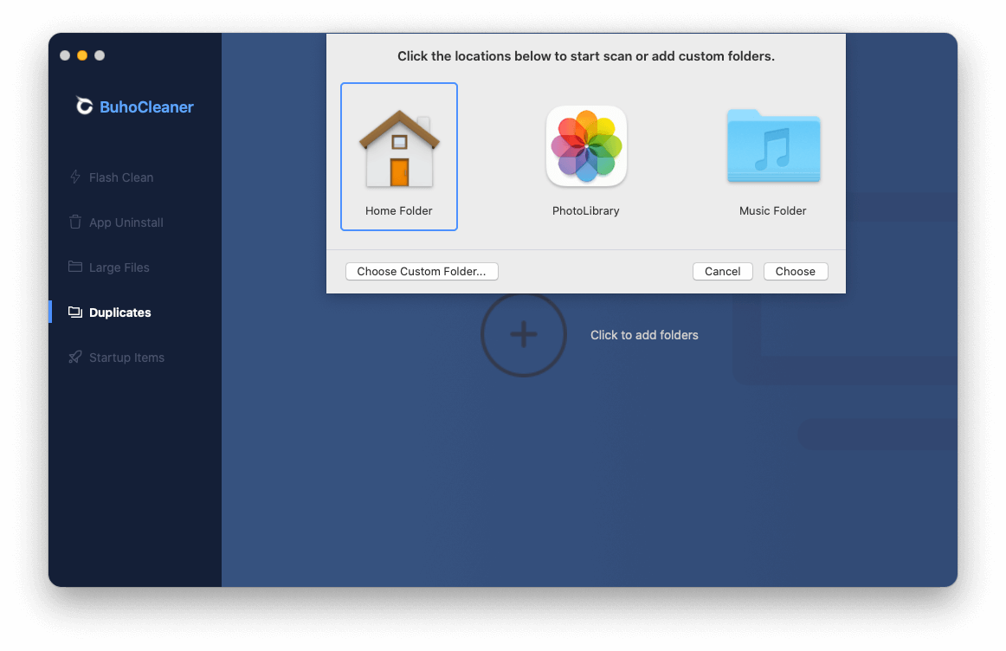This screenshot has height=651, width=1006.
Task: Click the 'Music Folder' label
Action: click(x=772, y=210)
